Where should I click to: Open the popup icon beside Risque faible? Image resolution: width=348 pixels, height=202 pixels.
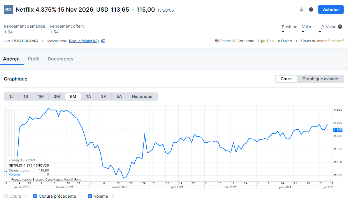pyautogui.click(x=103, y=41)
